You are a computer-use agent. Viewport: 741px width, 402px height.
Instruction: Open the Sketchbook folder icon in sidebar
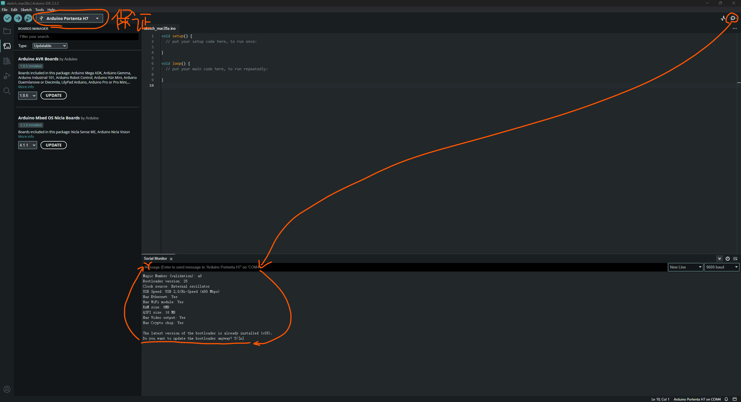(7, 31)
